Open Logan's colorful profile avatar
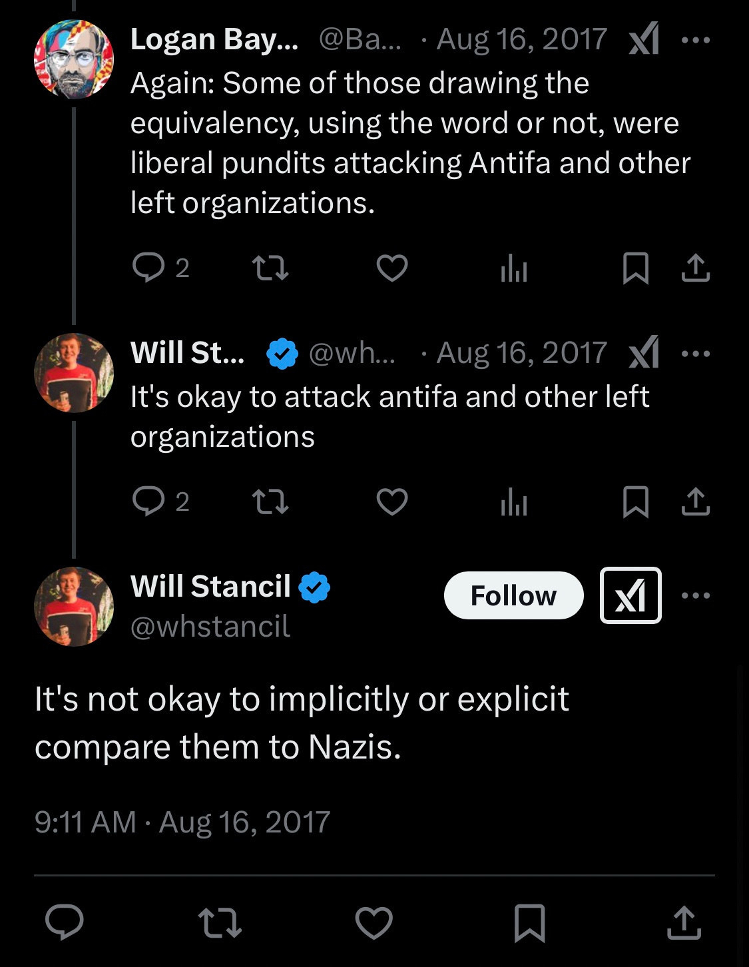The width and height of the screenshot is (749, 967). (x=74, y=59)
